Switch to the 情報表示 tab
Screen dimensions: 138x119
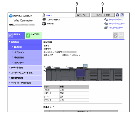tap(17, 35)
